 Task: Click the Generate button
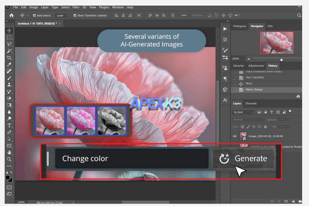coord(244,159)
